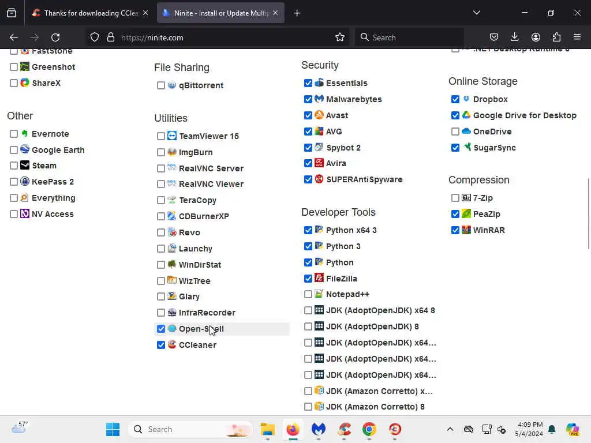Viewport: 591px width, 443px height.
Task: Click the Firefox icon in the taskbar
Action: (x=293, y=429)
